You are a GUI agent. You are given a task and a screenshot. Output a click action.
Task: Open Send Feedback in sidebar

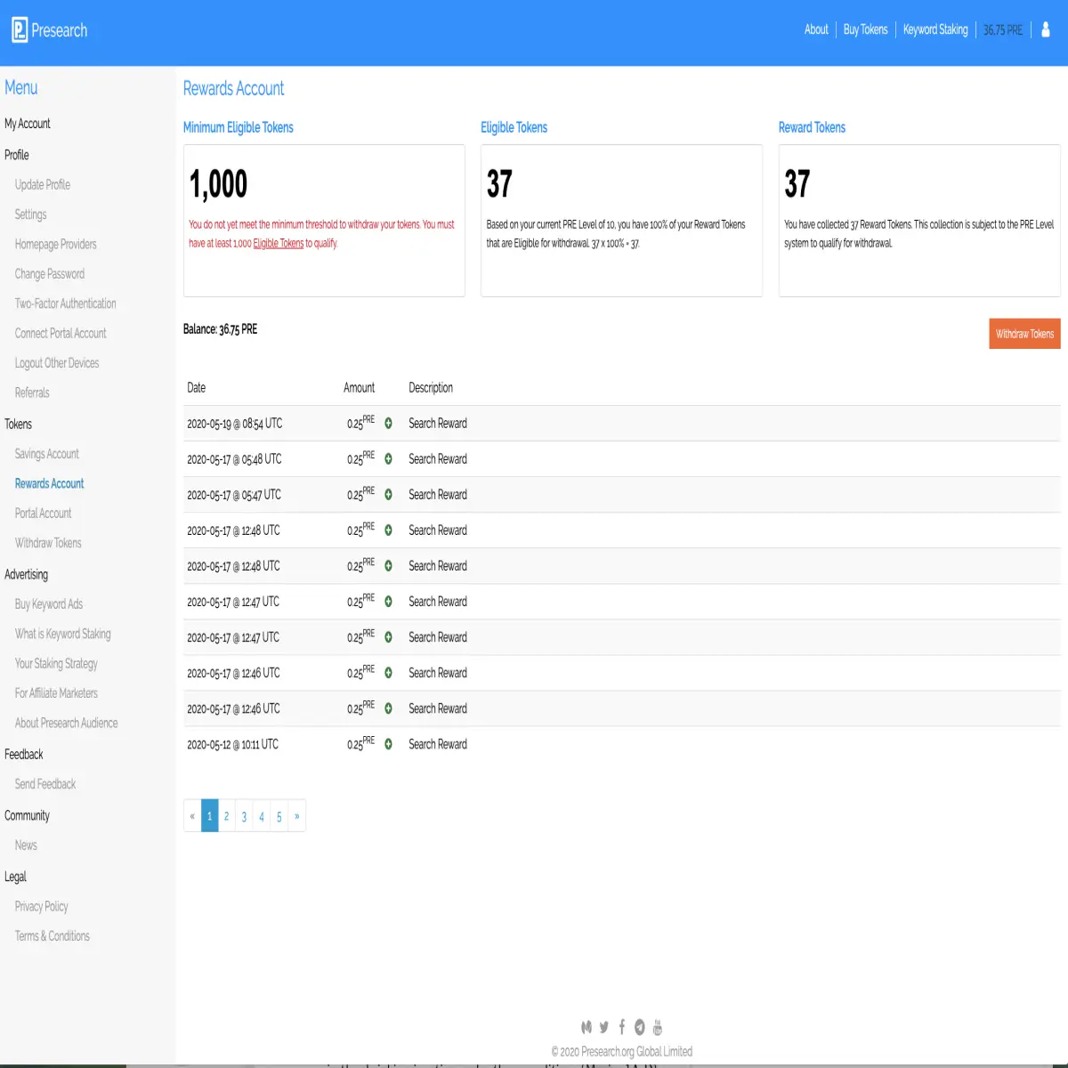(x=45, y=784)
